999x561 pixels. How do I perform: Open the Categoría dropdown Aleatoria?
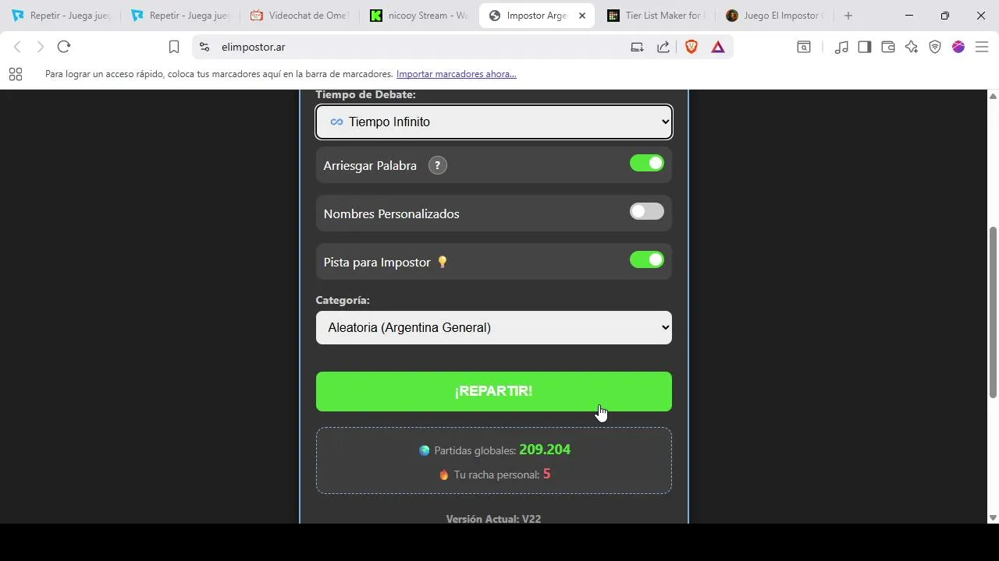coord(494,327)
